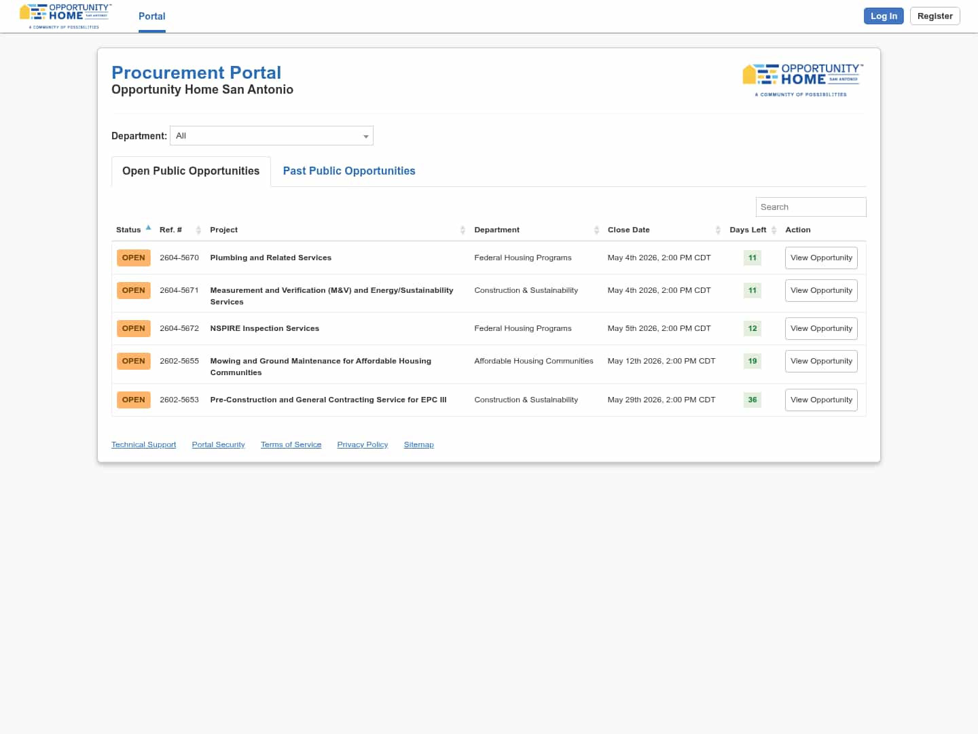The height and width of the screenshot is (734, 978).
Task: Open the Portal navigation item
Action: 151,16
